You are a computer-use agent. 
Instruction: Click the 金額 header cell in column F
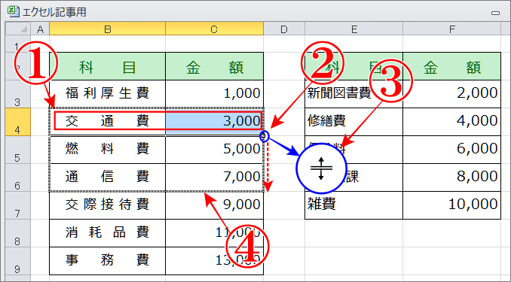tap(451, 66)
